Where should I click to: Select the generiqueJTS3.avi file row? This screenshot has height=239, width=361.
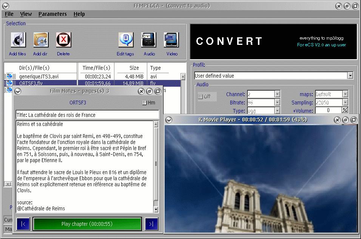(39, 77)
